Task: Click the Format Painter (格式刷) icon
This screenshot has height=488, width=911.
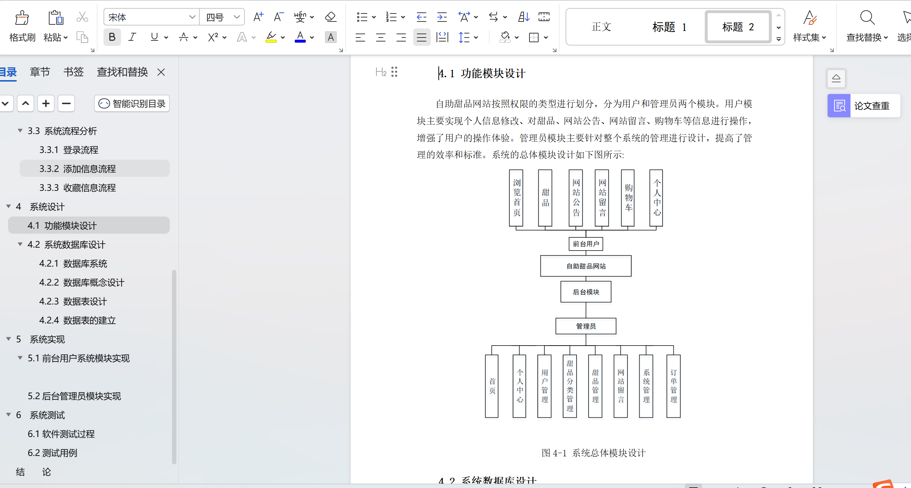Action: click(22, 17)
